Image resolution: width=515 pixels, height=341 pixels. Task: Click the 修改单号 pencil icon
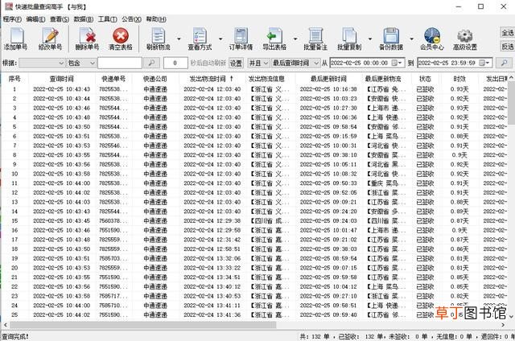(x=50, y=39)
